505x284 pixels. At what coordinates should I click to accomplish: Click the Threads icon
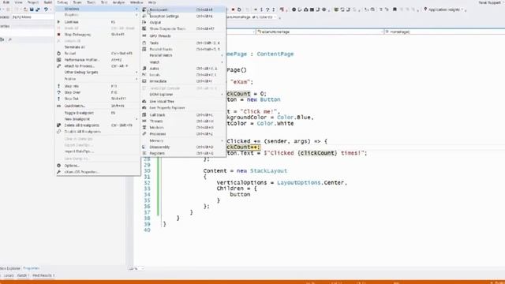click(144, 121)
